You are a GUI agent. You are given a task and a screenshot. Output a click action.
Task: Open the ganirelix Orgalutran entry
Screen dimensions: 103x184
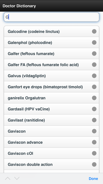coord(51,98)
